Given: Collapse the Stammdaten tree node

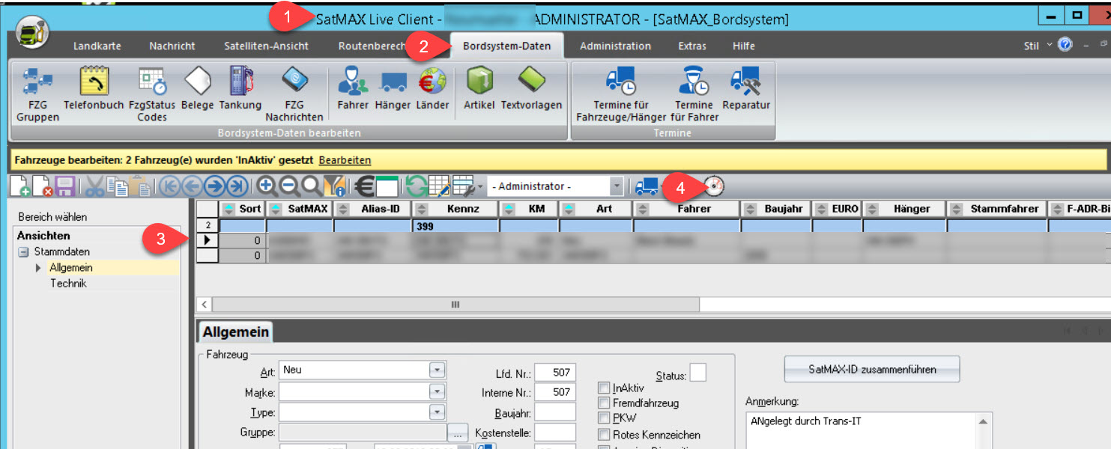Looking at the screenshot, I should point(23,251).
